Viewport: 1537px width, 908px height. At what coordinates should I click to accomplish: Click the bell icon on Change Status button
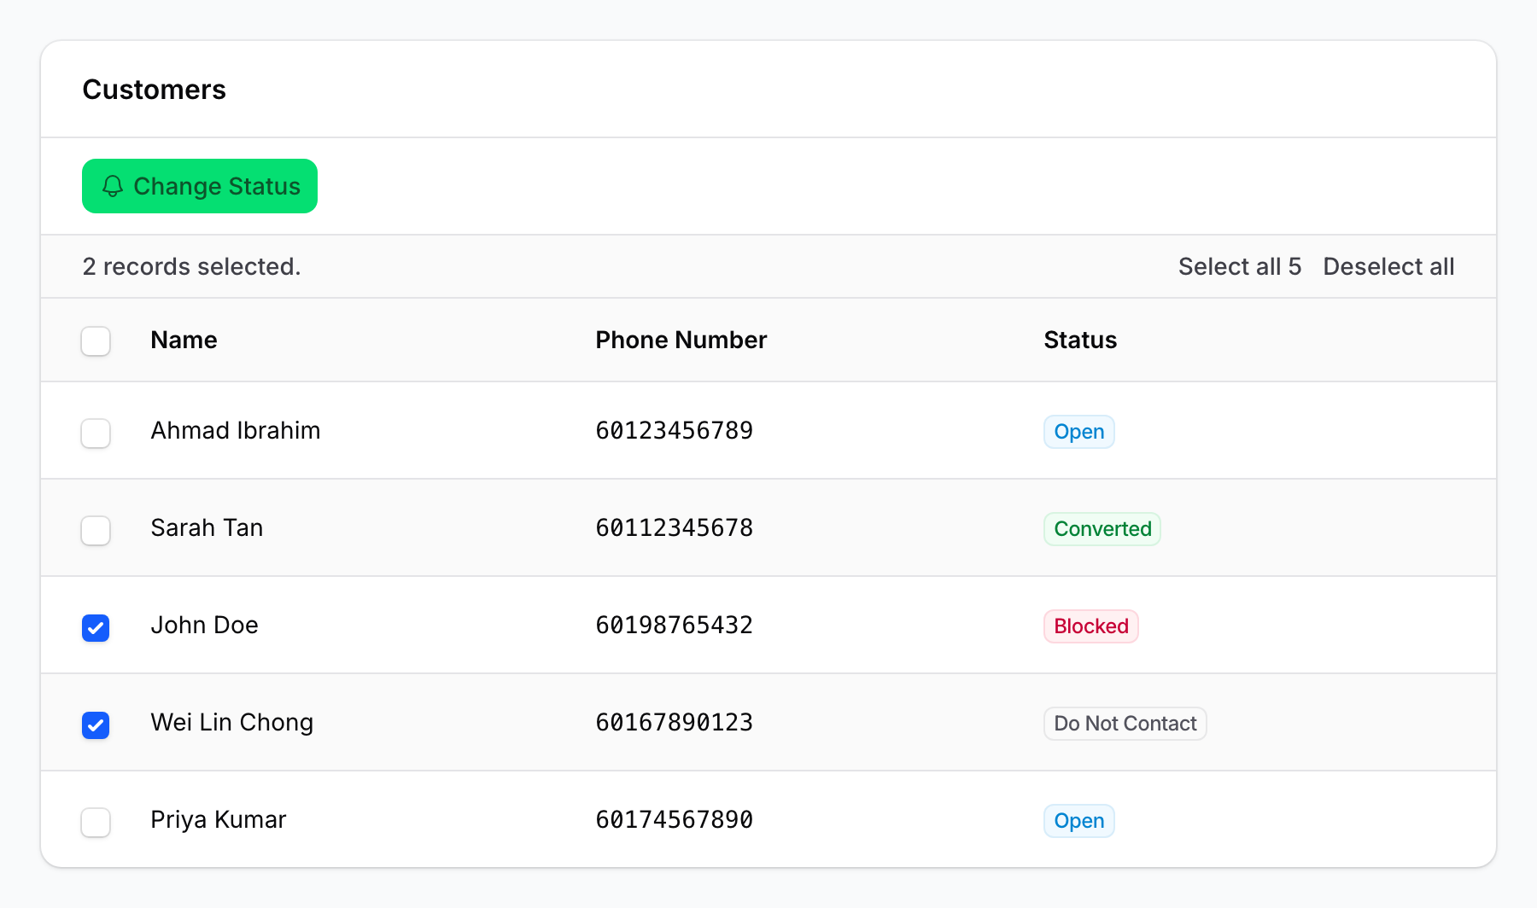tap(113, 187)
